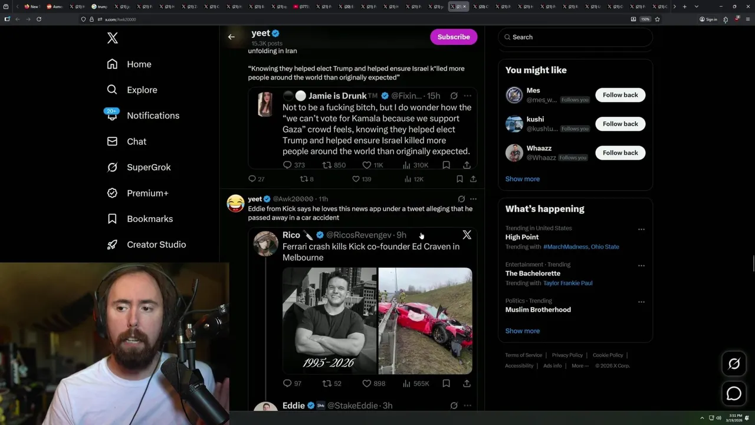The width and height of the screenshot is (755, 425).
Task: View Rico post 565K views analytics
Action: (416, 384)
